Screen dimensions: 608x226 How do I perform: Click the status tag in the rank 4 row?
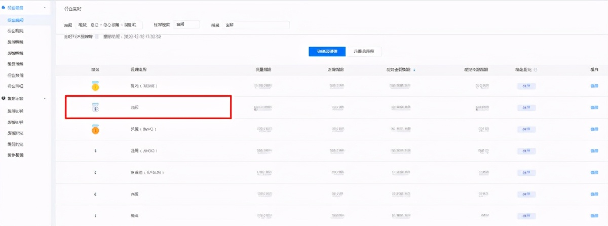click(526, 151)
